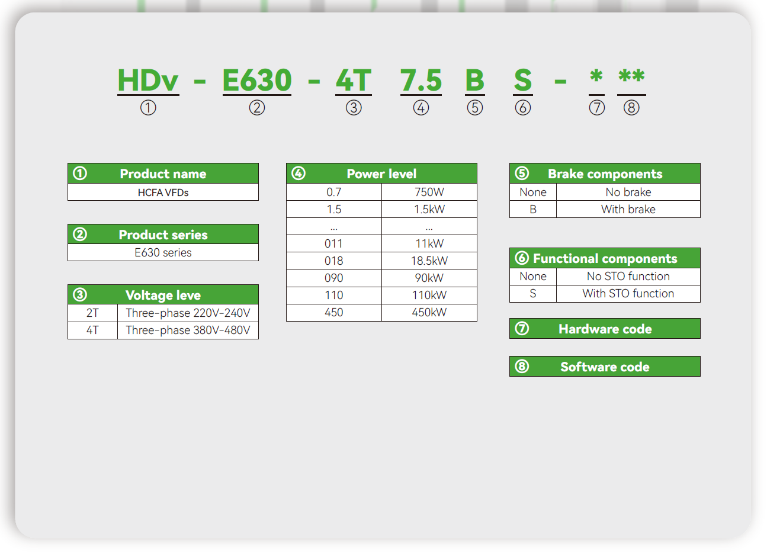This screenshot has width=767, height=552.
Task: Click the circled 7 in Hardware code header
Action: pos(522,329)
